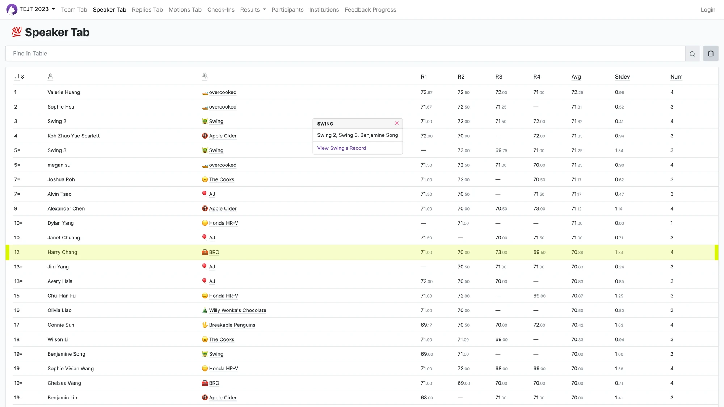This screenshot has width=724, height=407.
Task: Click the search magnifier icon
Action: [x=692, y=53]
